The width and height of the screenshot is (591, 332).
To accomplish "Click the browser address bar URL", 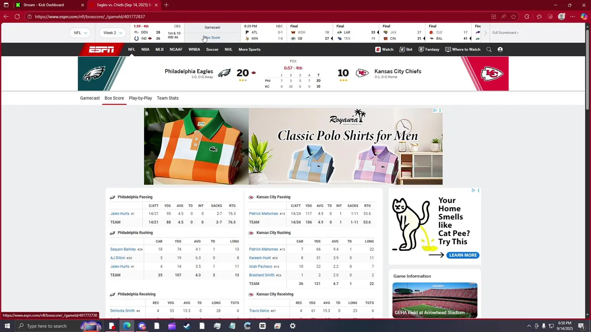I will pyautogui.click(x=90, y=17).
